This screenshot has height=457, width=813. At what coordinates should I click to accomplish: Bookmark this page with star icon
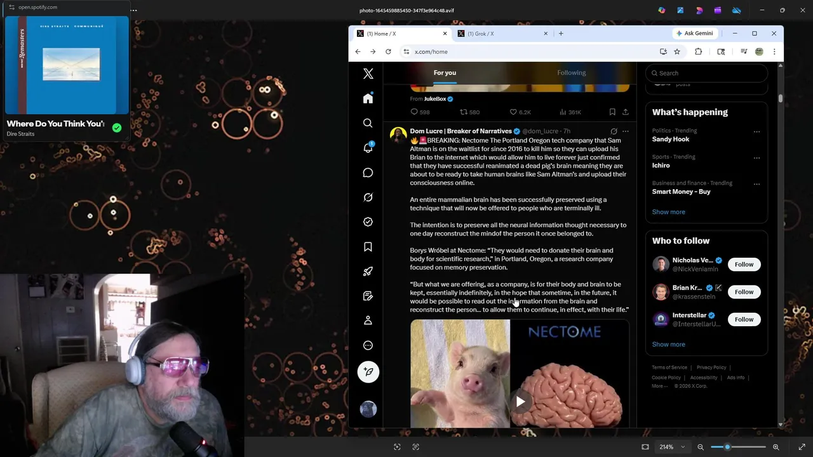(677, 51)
